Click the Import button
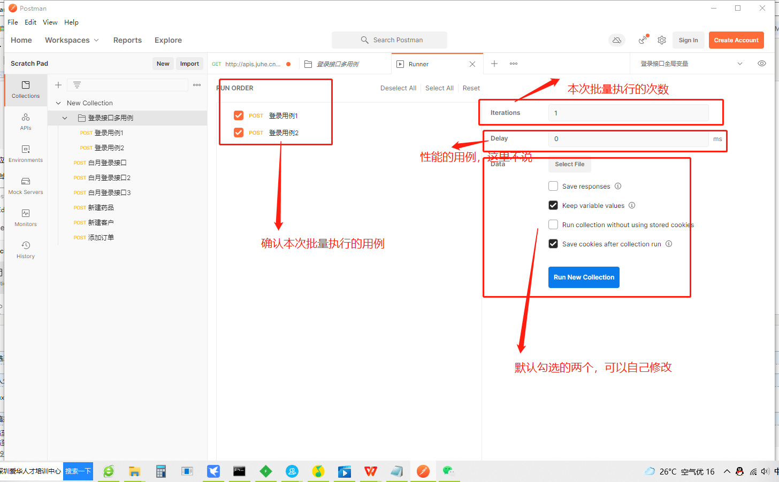Screen dimensions: 779x482 189,64
